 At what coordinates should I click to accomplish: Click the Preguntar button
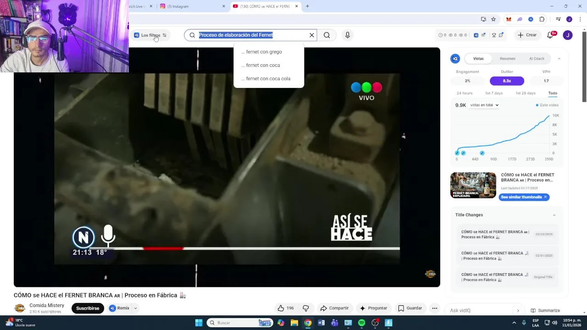(x=373, y=308)
